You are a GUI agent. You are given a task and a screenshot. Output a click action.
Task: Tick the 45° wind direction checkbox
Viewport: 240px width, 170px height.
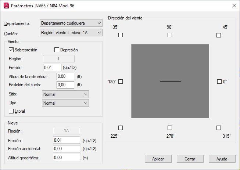pyautogui.click(x=219, y=35)
